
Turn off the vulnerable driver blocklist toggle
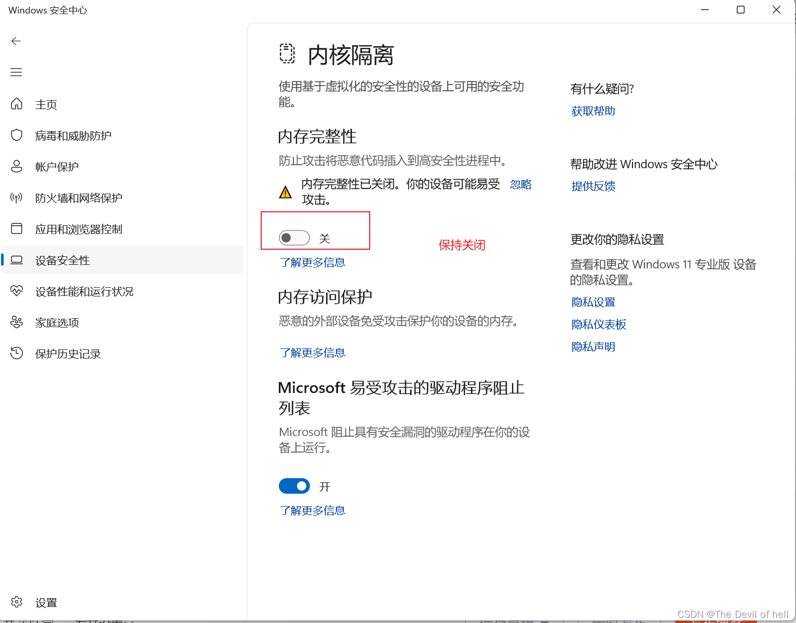pos(294,486)
